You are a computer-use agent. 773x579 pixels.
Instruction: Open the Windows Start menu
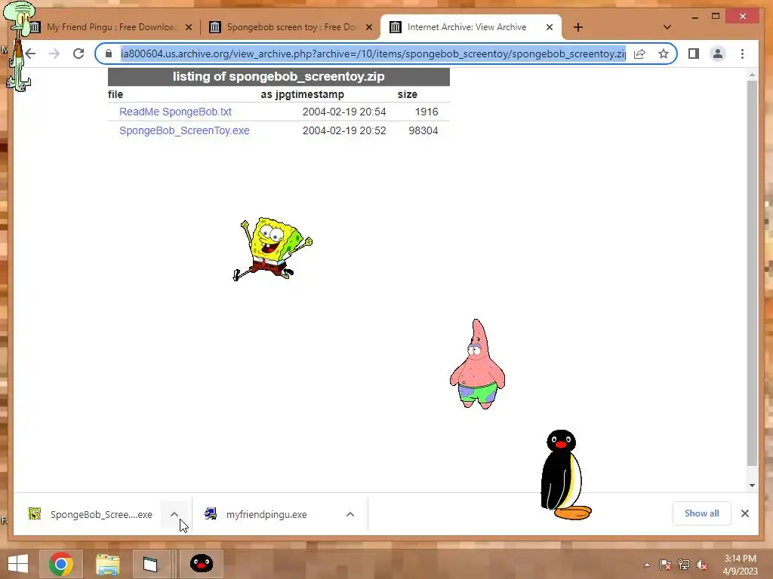point(18,564)
